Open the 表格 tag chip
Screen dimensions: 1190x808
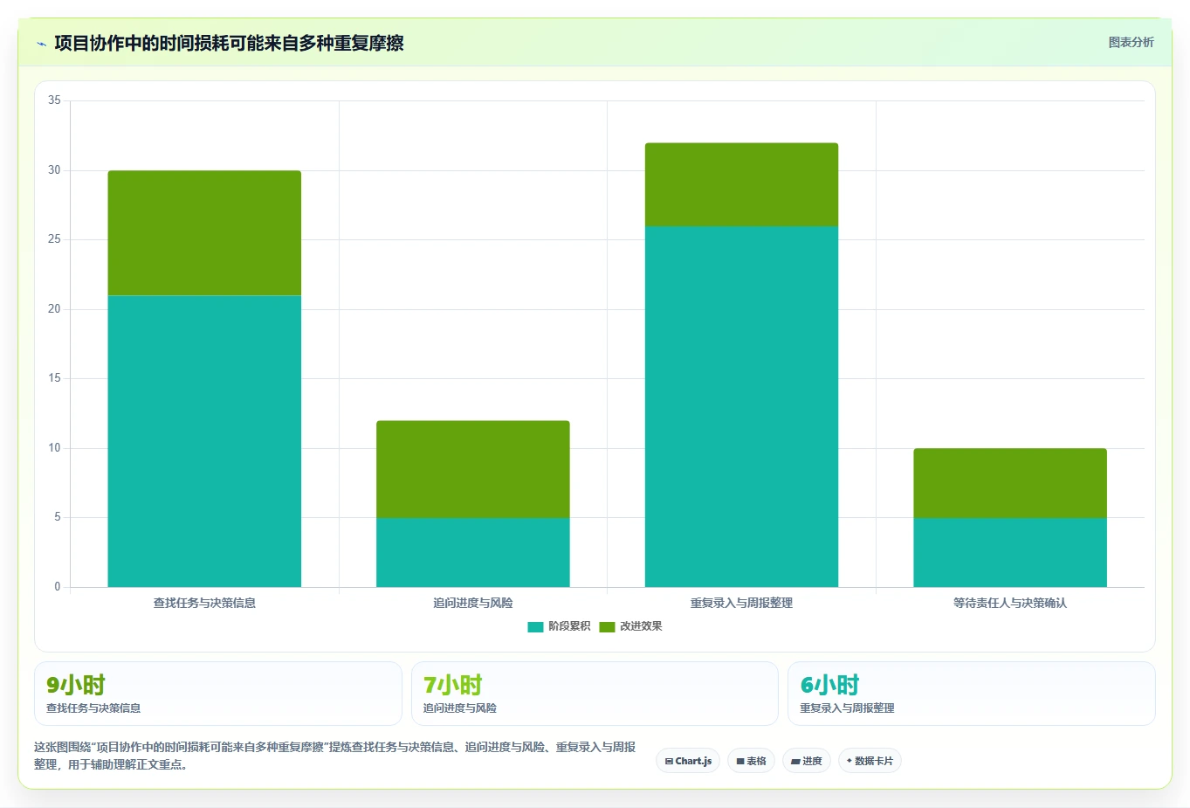pos(751,761)
